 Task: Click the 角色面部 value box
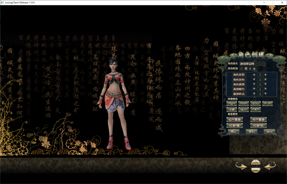click(260, 84)
